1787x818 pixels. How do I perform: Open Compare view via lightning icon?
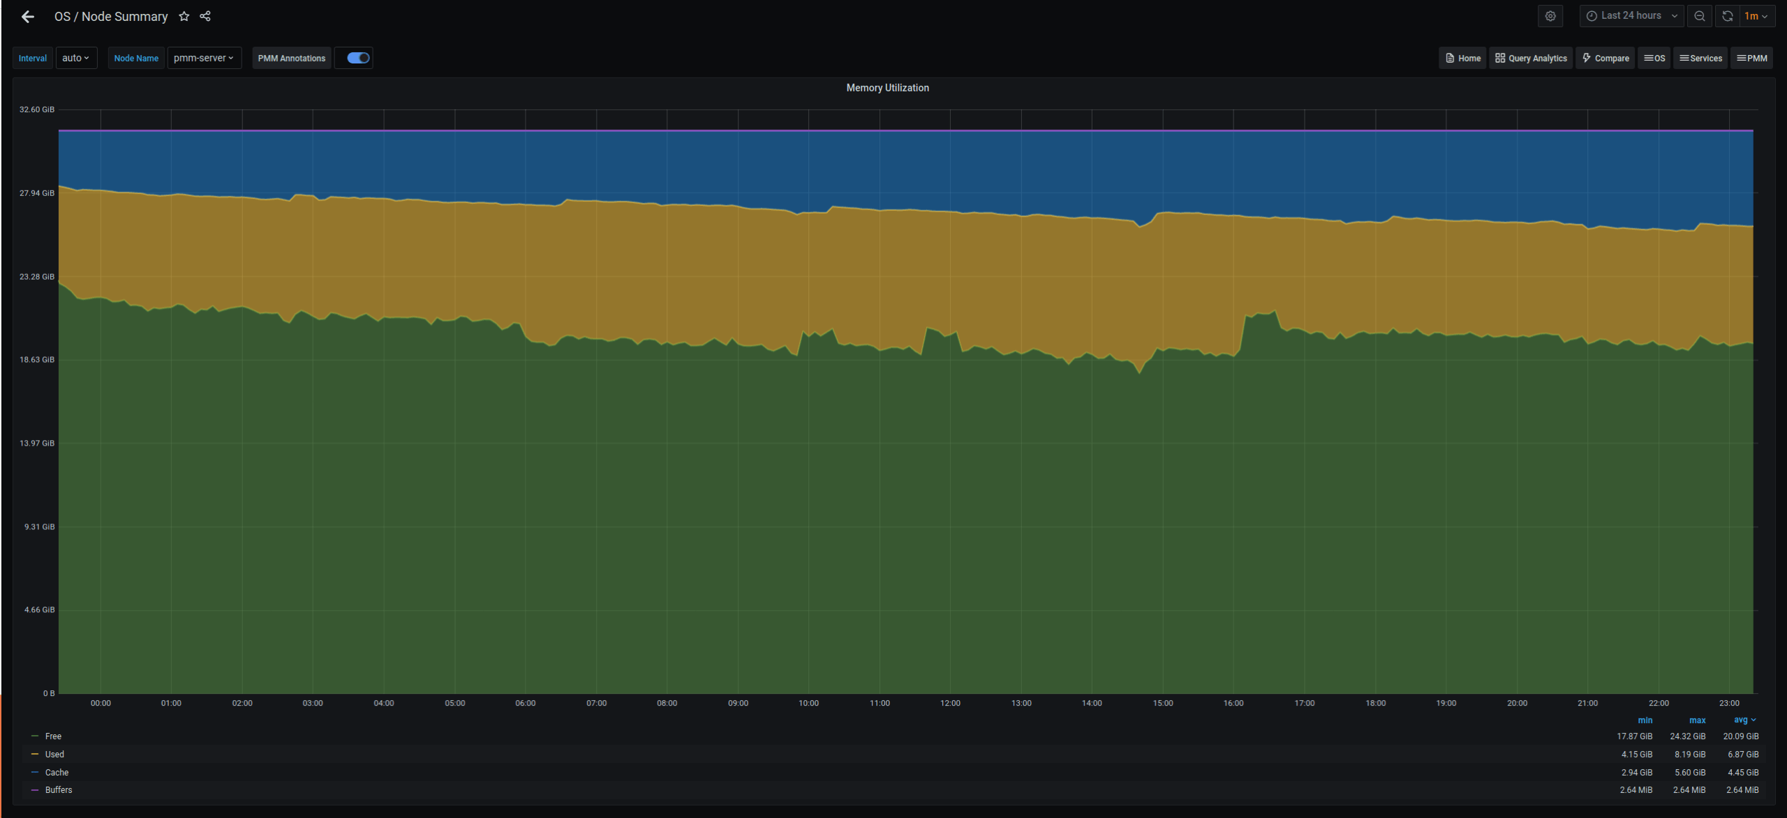pos(1605,58)
